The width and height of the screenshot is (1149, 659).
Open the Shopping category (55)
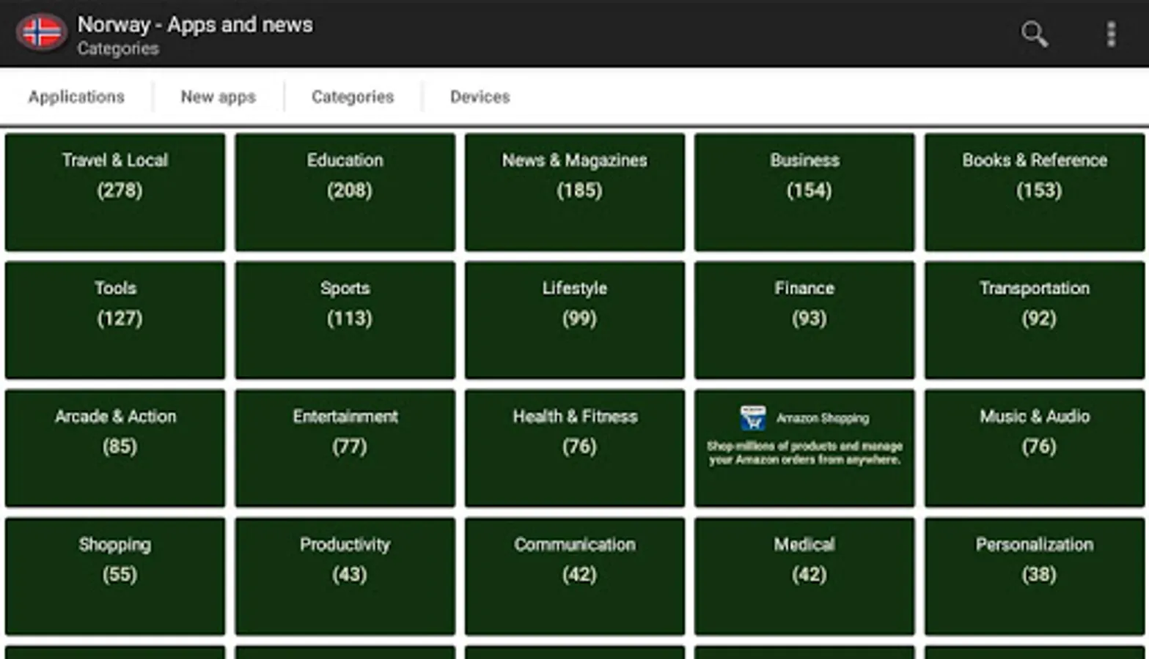115,576
